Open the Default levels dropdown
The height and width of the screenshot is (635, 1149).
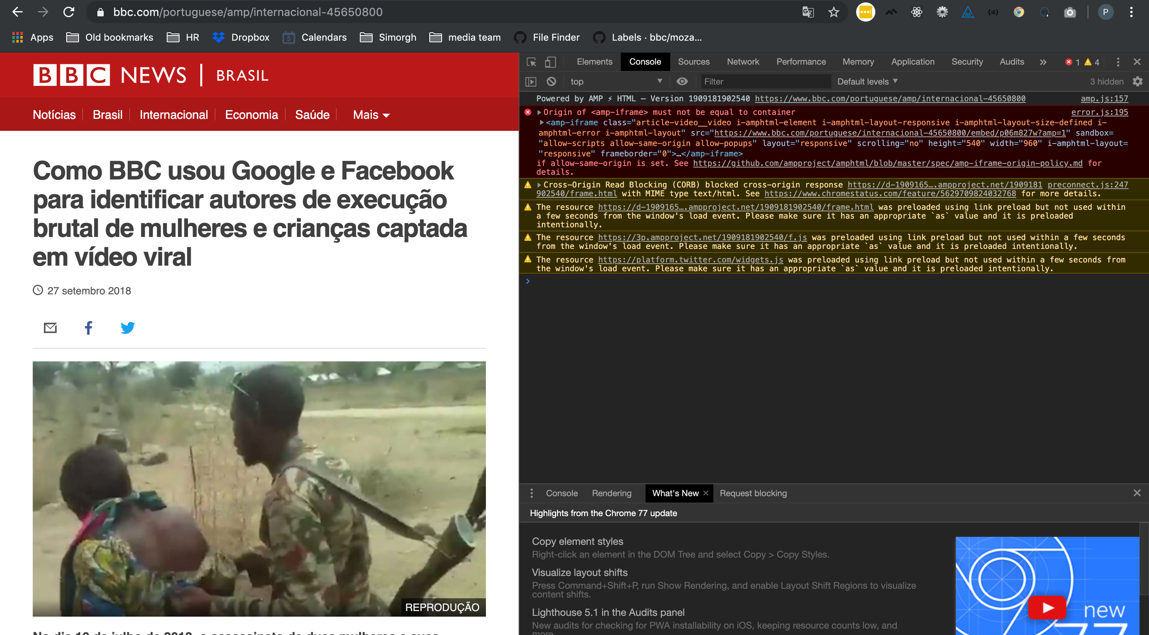866,81
